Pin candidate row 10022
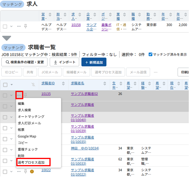Viewport: 189px width, 177px height. (26, 171)
